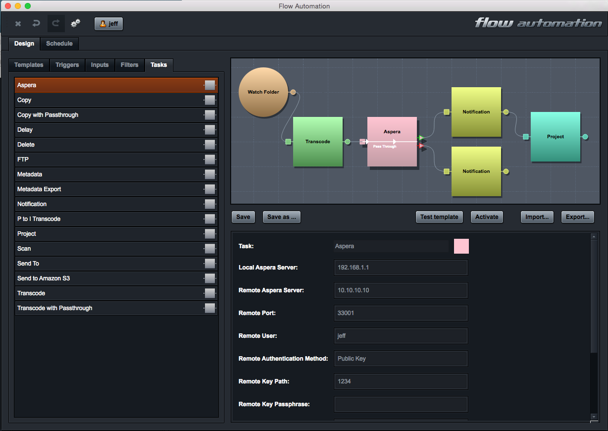Click the green success output on Aspera node
608x431 pixels.
[420, 138]
